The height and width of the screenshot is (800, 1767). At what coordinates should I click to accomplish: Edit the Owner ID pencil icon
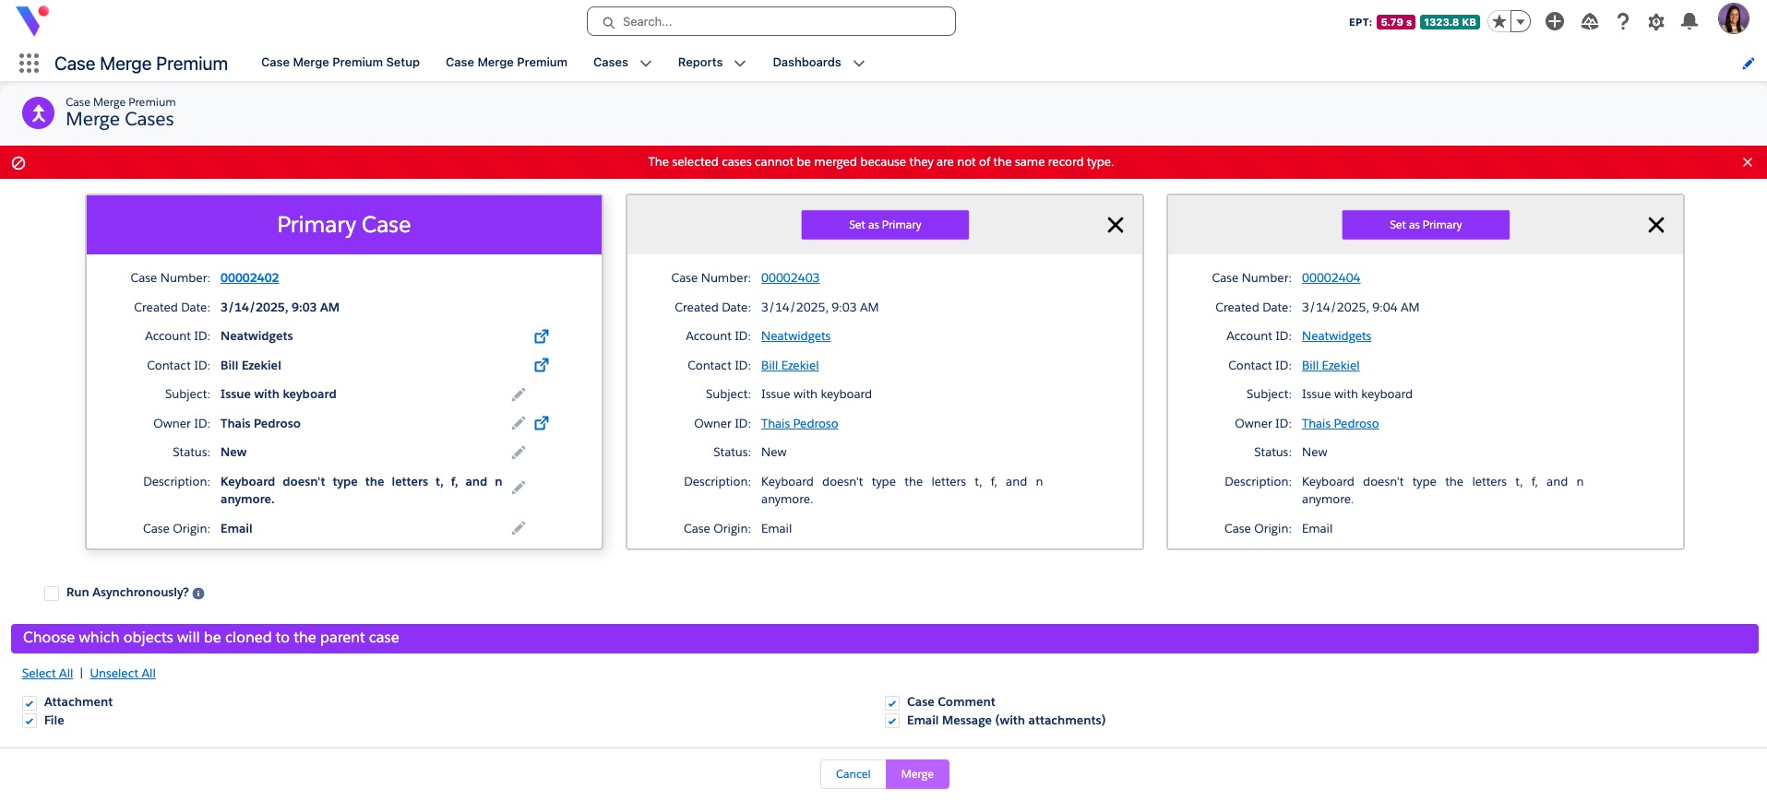coord(519,423)
